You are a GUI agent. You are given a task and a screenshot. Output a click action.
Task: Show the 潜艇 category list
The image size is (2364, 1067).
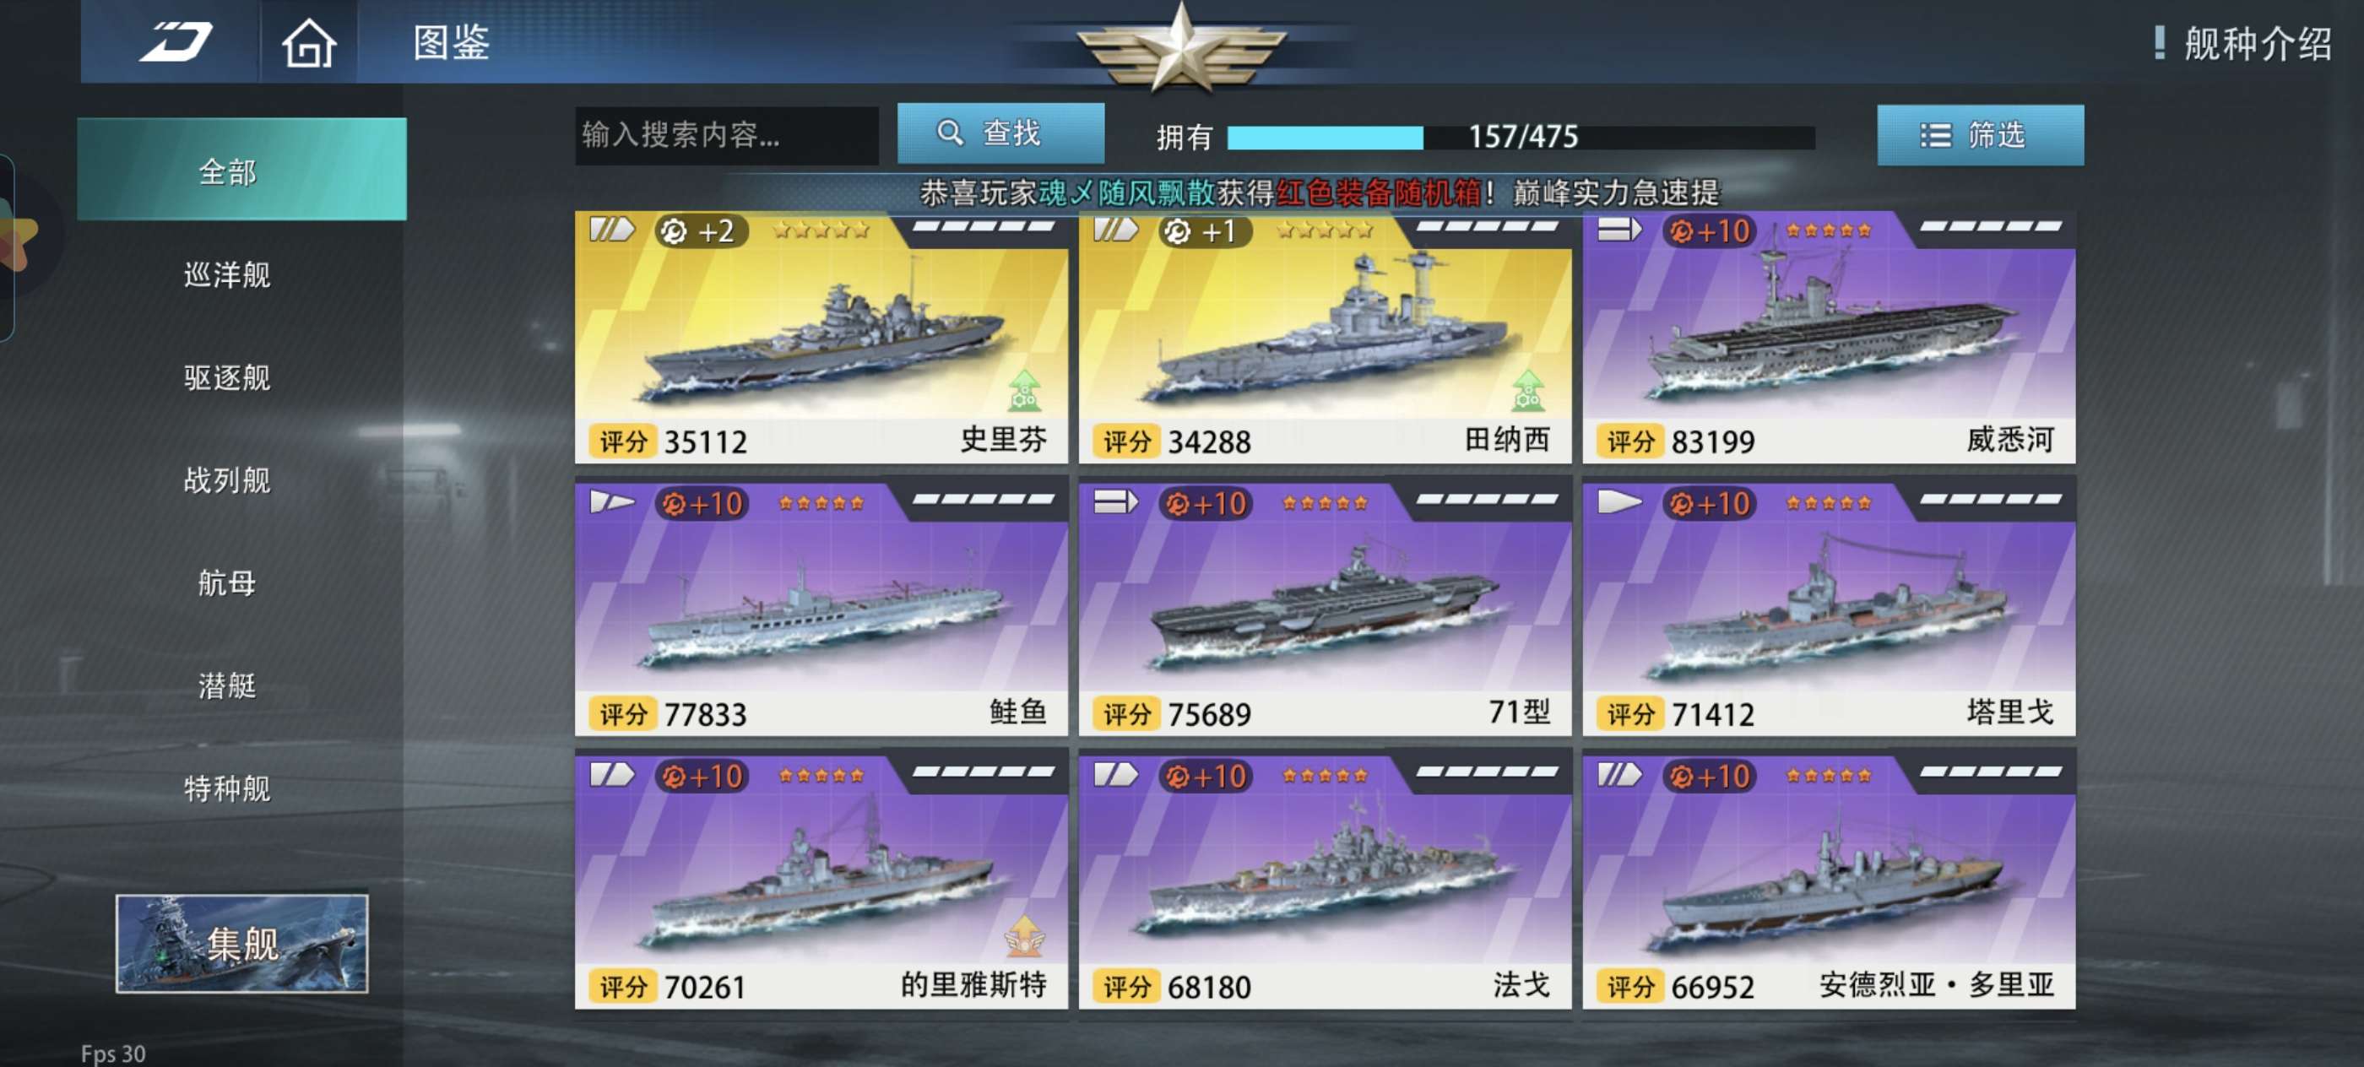(228, 685)
